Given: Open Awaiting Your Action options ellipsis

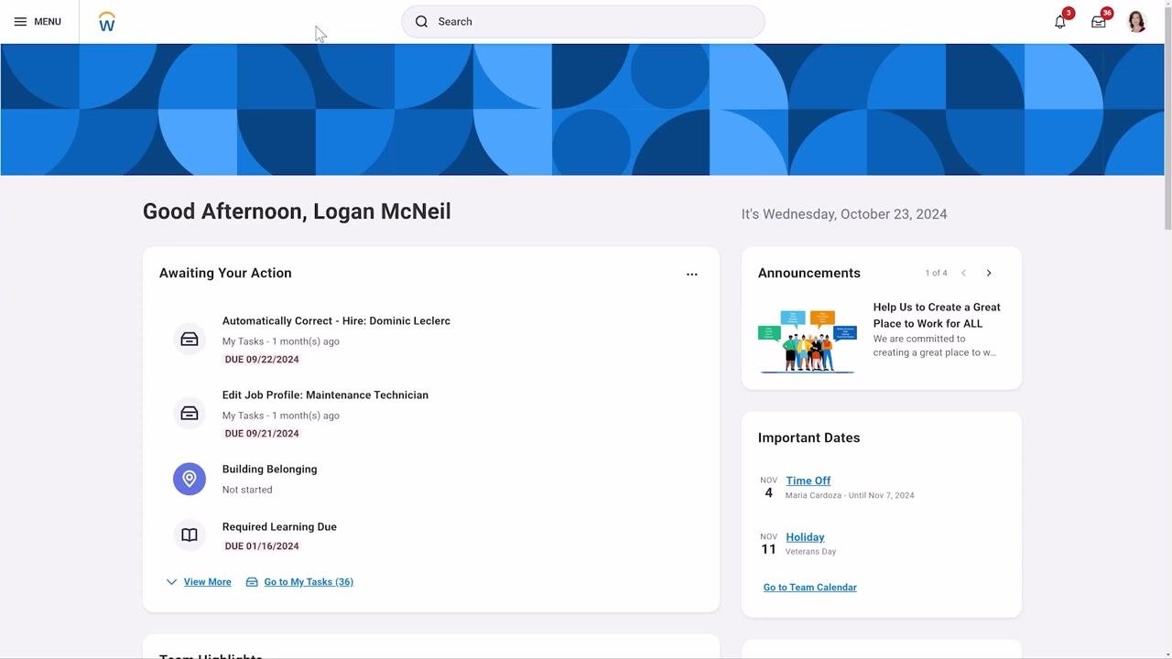Looking at the screenshot, I should (692, 274).
